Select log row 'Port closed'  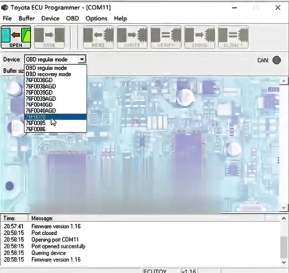[141, 233]
